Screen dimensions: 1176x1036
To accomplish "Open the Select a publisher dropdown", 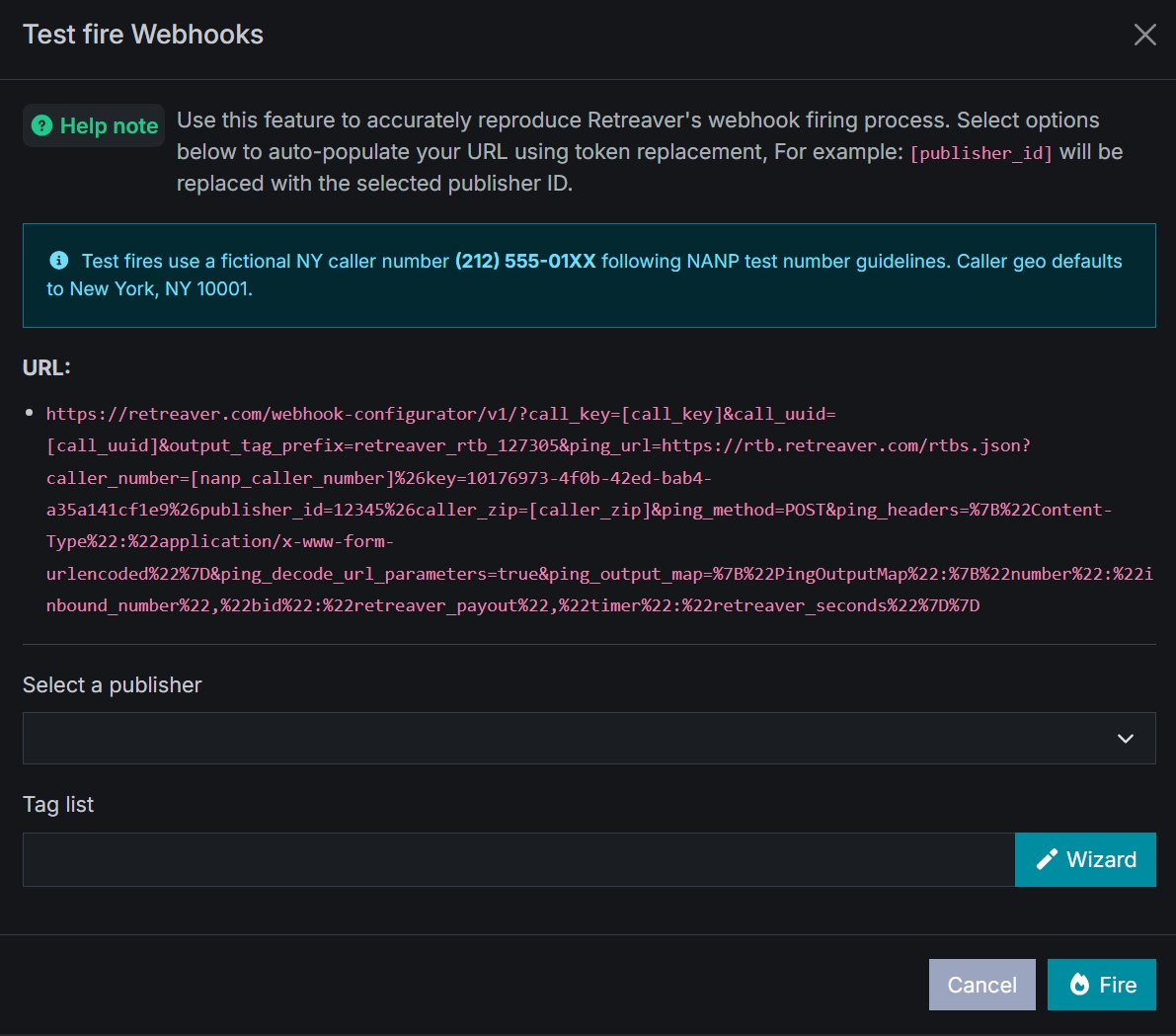I will 588,738.
